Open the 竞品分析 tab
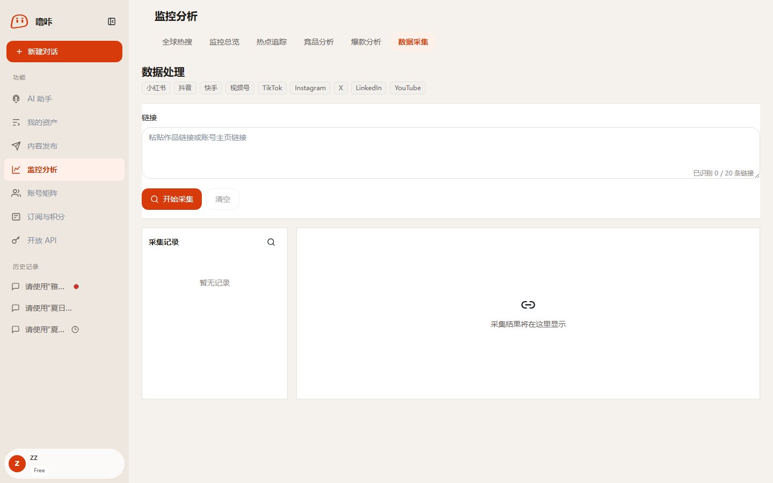The width and height of the screenshot is (773, 483). (x=319, y=42)
